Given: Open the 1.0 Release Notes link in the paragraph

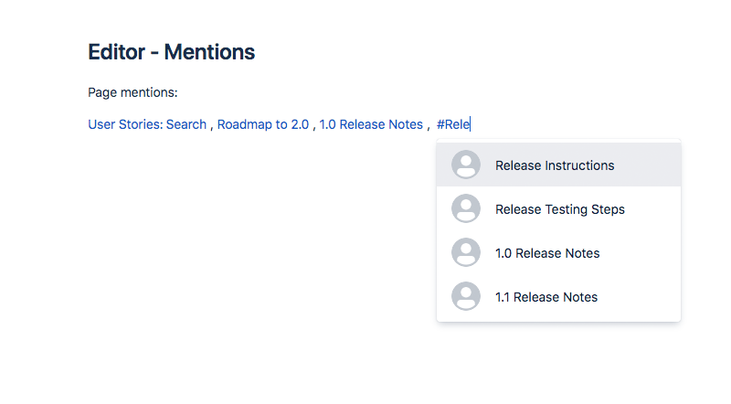Looking at the screenshot, I should click(371, 124).
